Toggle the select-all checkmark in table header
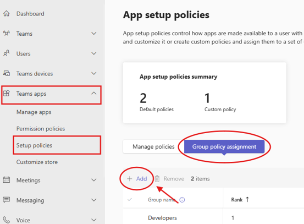 [x=130, y=199]
